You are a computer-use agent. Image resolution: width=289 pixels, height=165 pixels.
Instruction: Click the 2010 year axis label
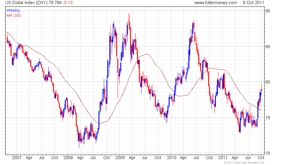point(171,158)
